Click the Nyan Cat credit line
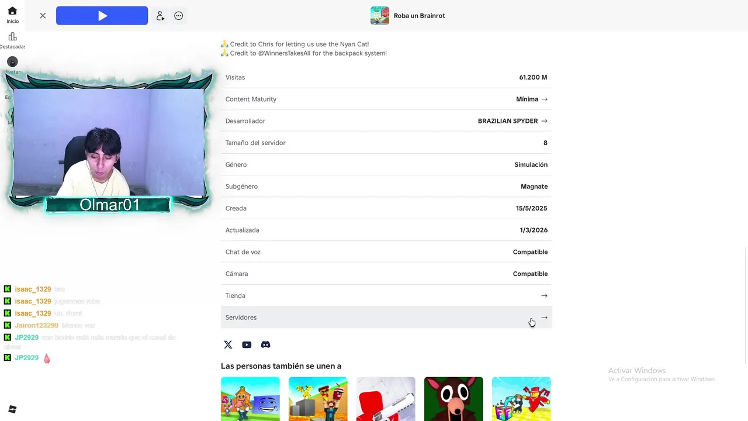Viewport: 748px width, 421px height. point(295,44)
